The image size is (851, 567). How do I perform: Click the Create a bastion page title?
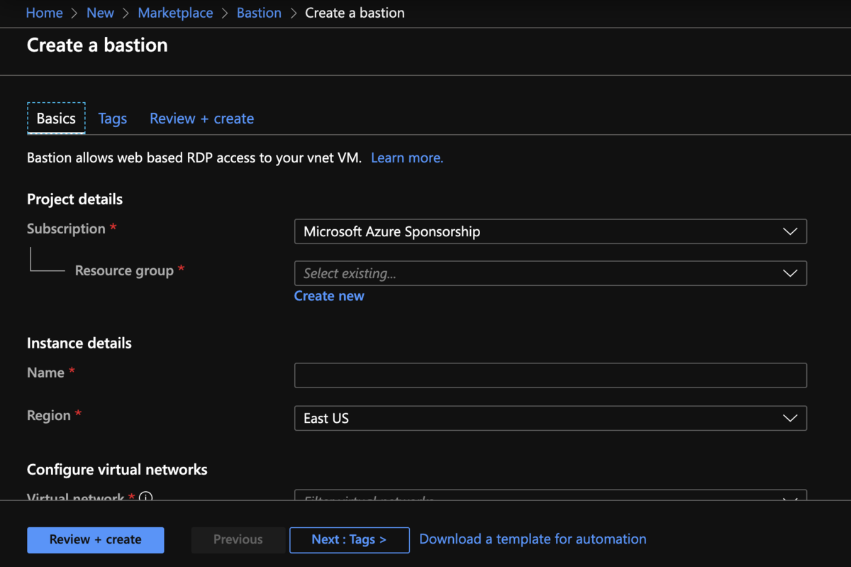97,45
